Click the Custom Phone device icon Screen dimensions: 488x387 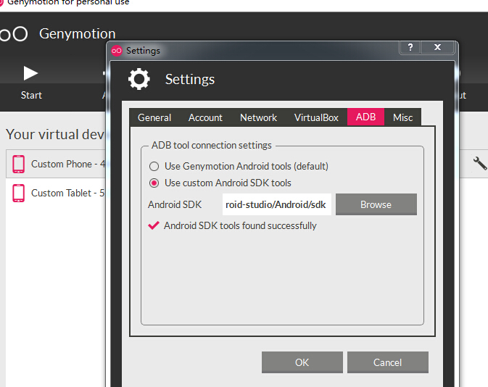(19, 165)
